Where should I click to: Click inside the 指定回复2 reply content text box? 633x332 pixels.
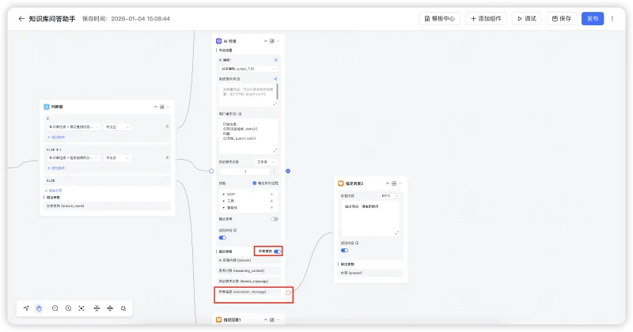pyautogui.click(x=370, y=219)
